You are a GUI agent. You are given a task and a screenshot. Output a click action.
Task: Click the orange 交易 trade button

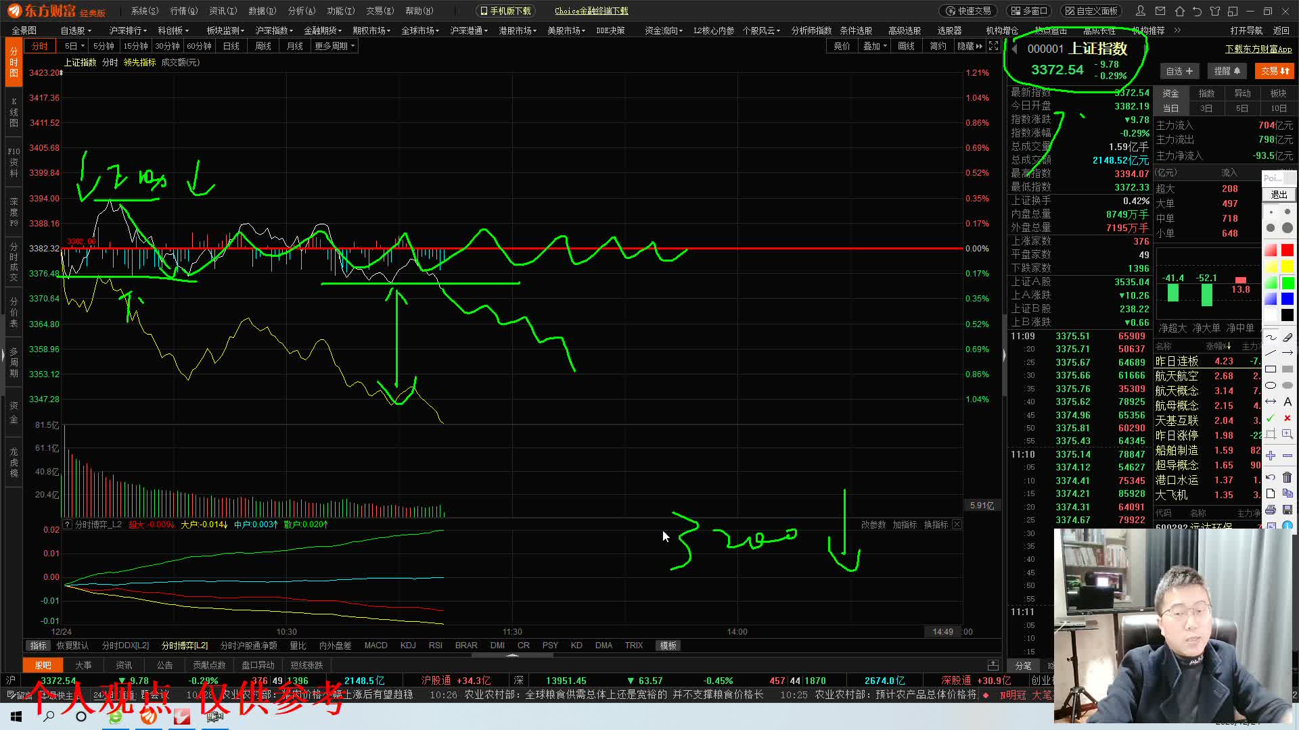pos(1275,71)
